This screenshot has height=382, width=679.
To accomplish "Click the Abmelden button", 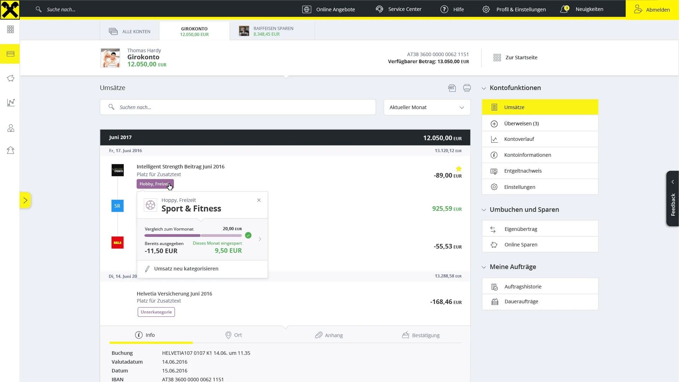I will tap(652, 10).
